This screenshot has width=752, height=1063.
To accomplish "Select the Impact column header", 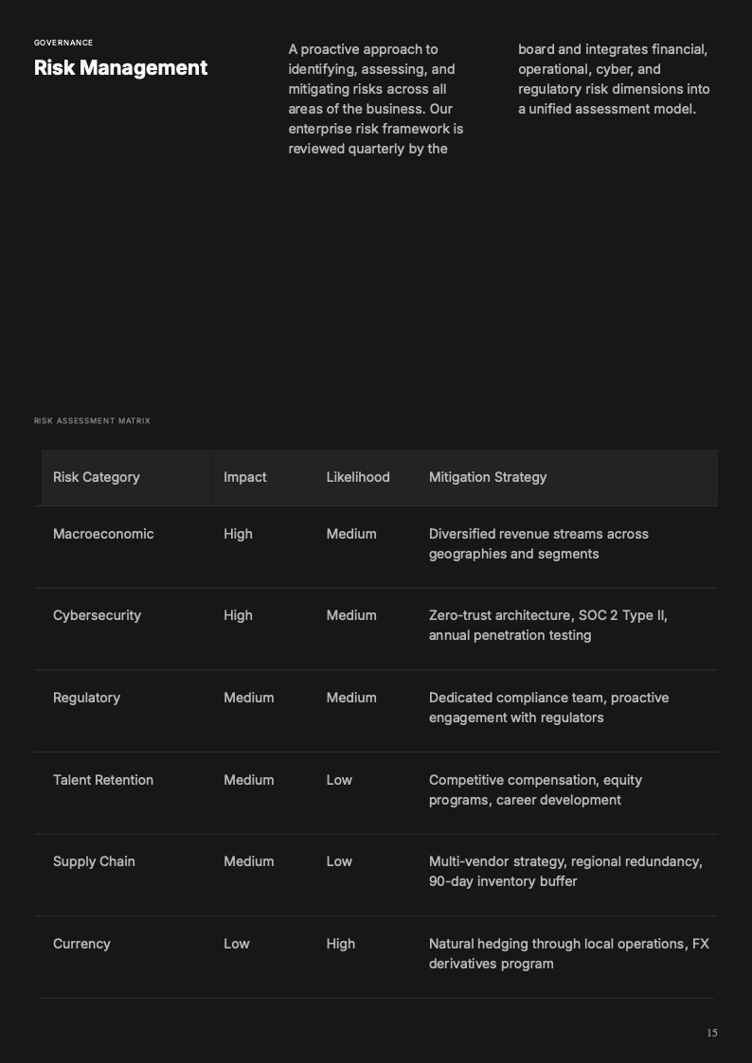I will 245,477.
